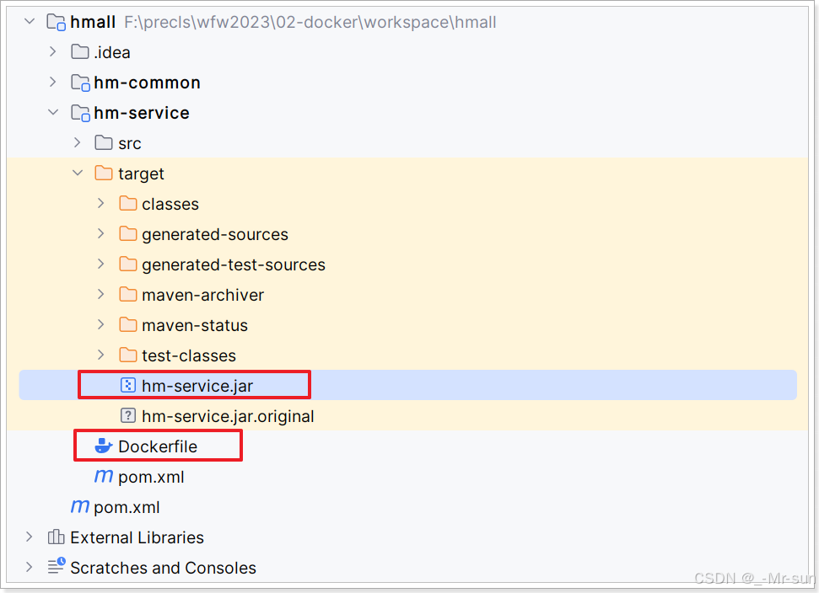Select the hm-common module label
Screen dimensions: 819x593
coord(147,83)
